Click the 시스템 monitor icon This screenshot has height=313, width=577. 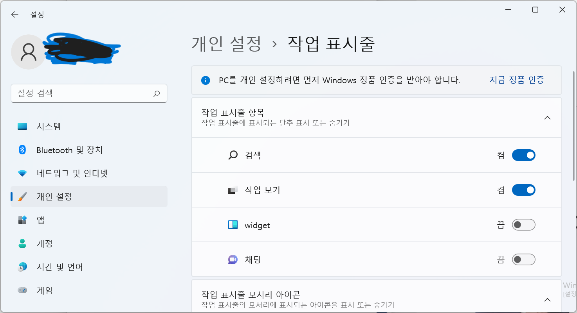point(22,126)
